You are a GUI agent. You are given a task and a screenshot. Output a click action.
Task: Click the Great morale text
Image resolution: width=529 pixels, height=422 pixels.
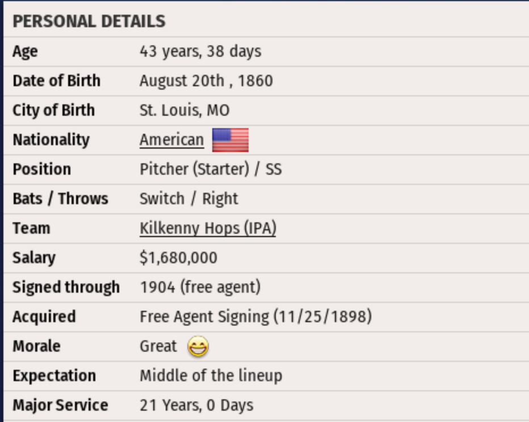click(x=158, y=347)
